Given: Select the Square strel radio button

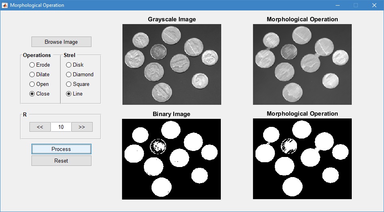Looking at the screenshot, I should 69,84.
